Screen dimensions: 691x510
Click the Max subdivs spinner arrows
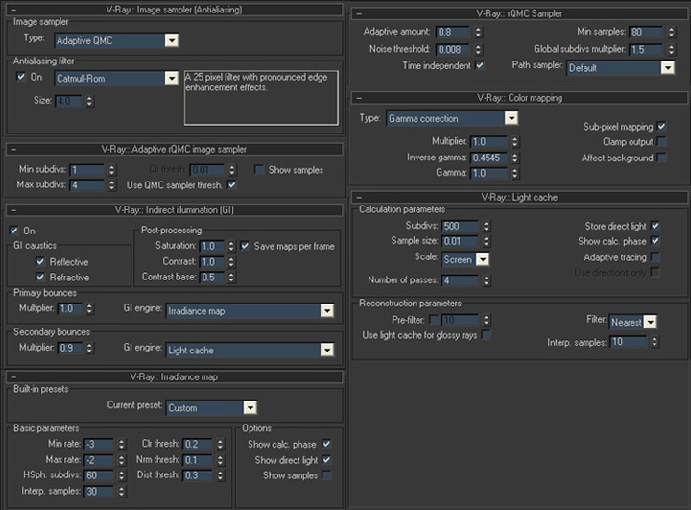(111, 184)
